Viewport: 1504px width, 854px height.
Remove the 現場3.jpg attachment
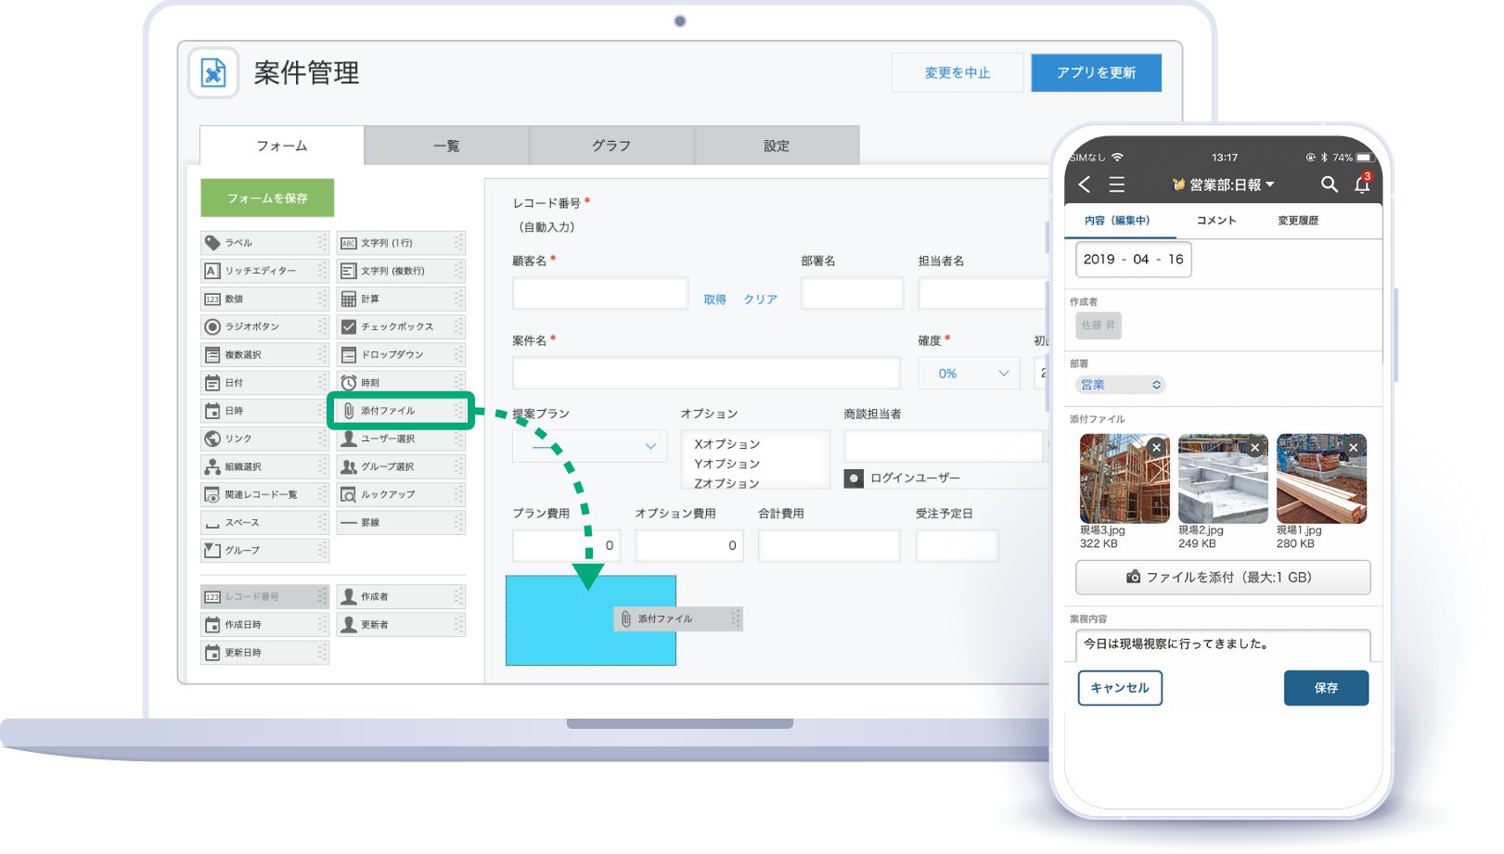[x=1156, y=448]
